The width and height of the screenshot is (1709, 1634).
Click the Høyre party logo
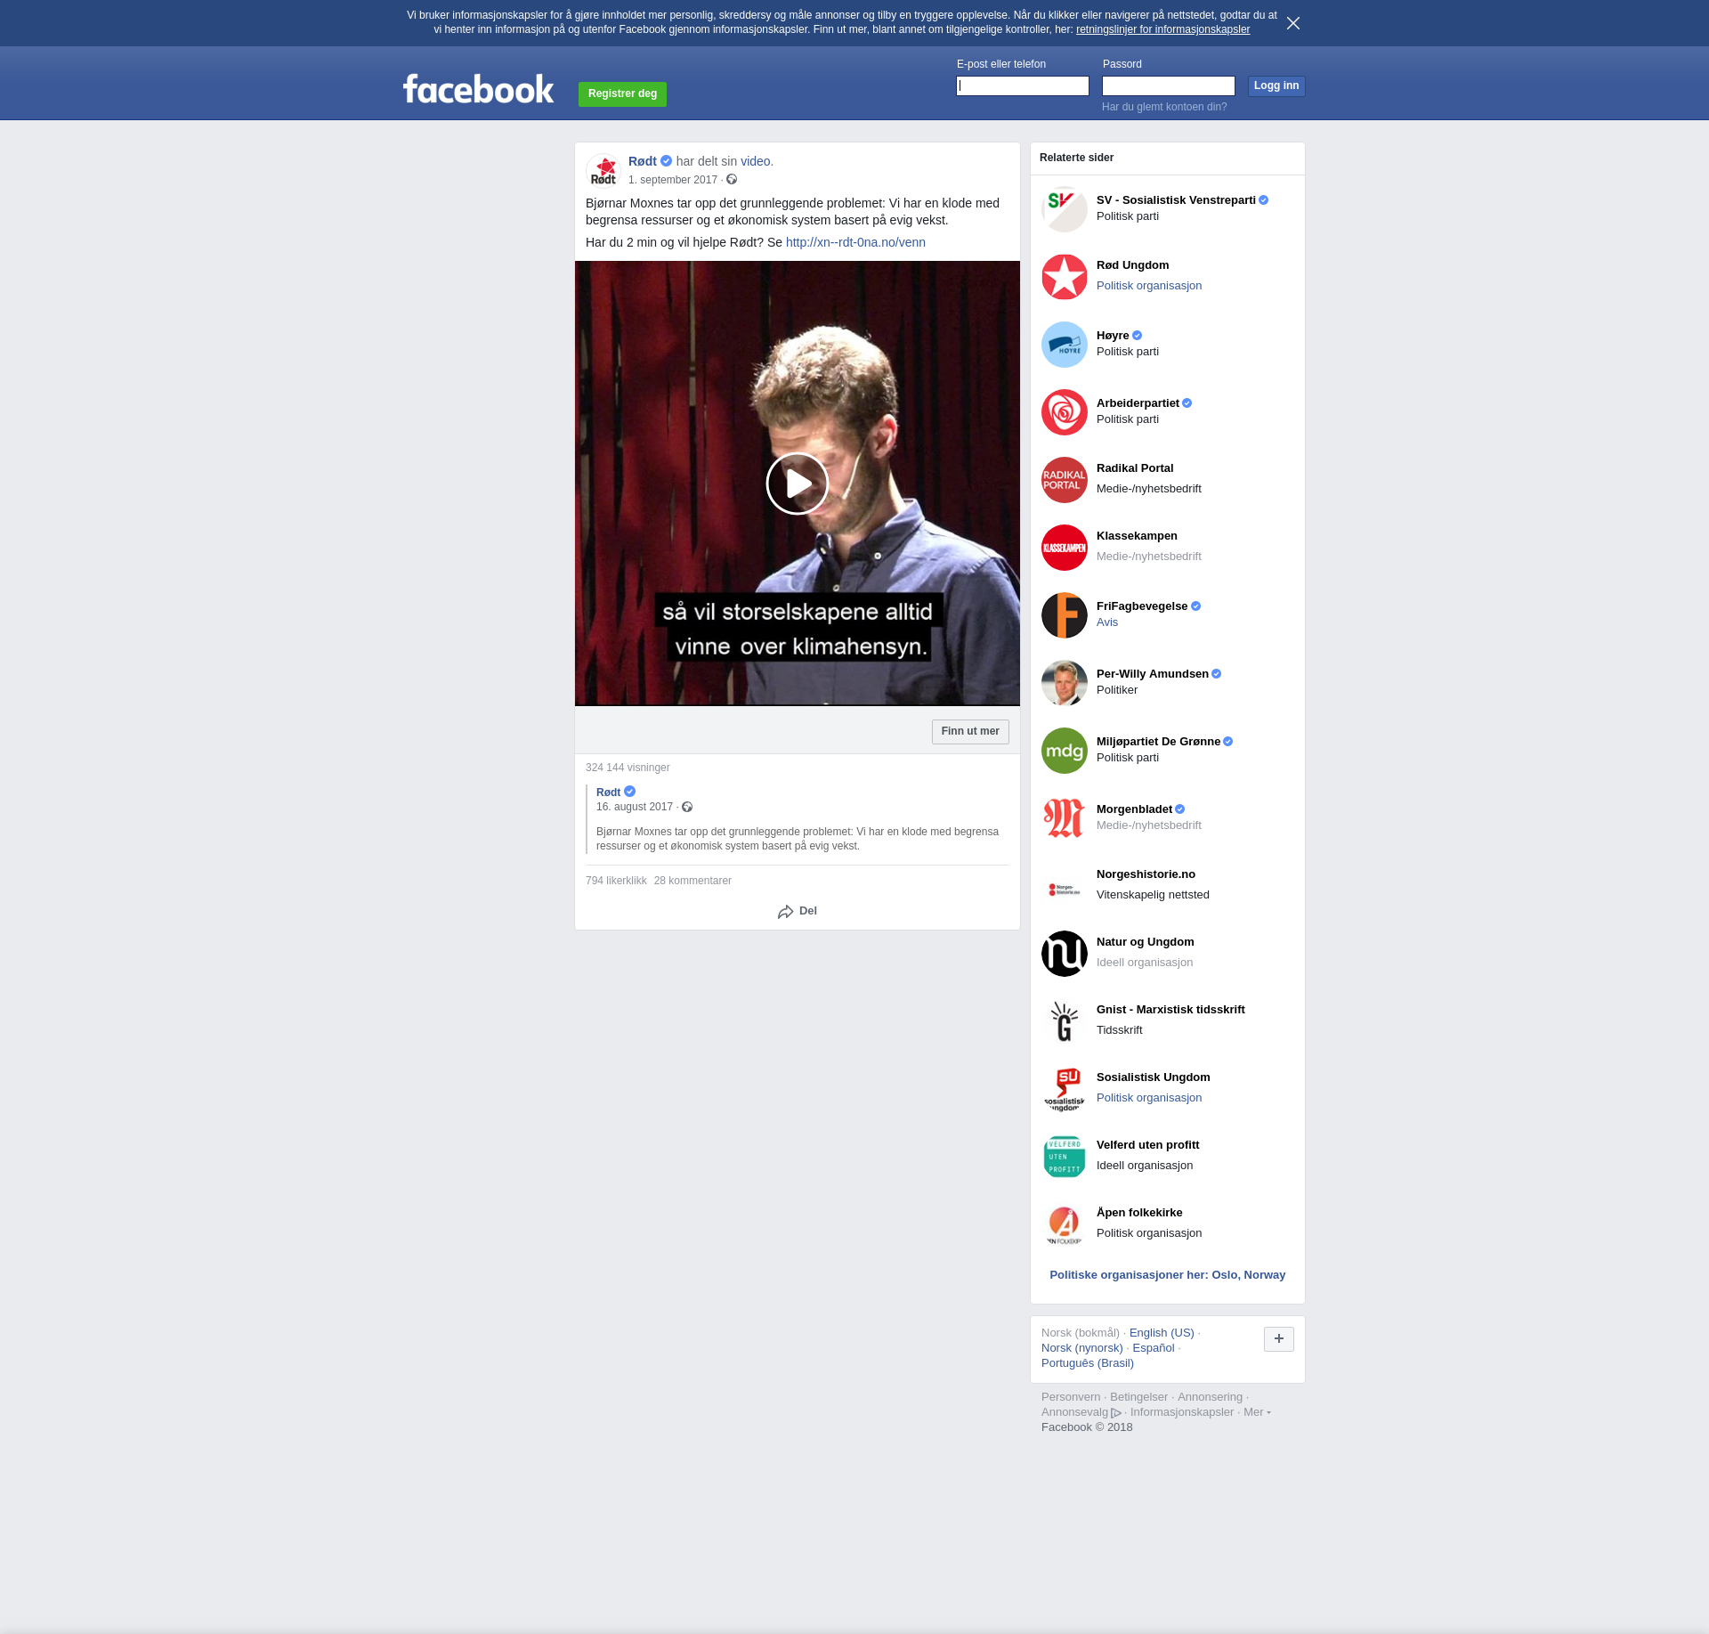click(x=1065, y=345)
